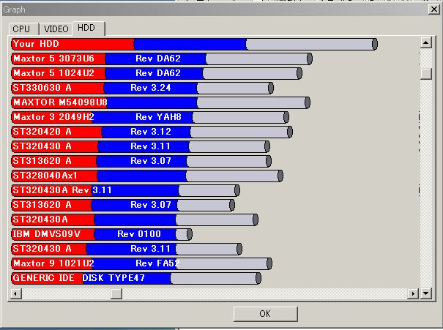
Task: Select the Maxtor 9 1021U2 bar
Action: 142,263
